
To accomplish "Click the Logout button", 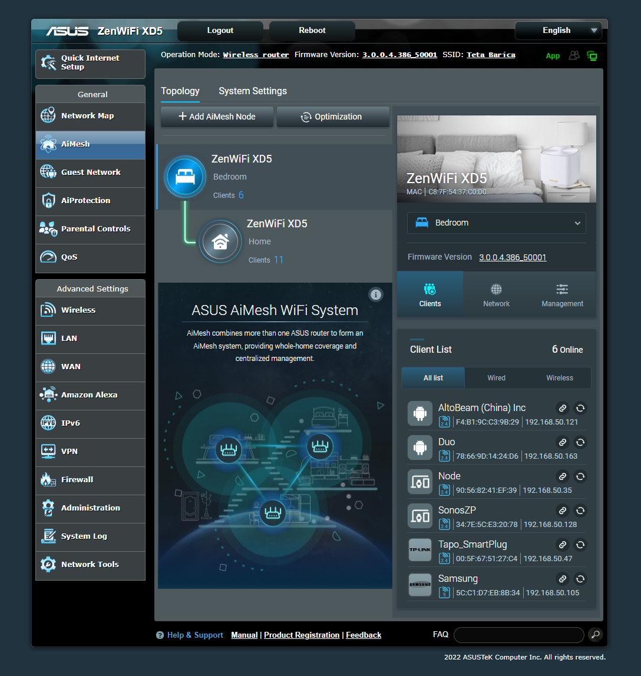I will point(220,31).
